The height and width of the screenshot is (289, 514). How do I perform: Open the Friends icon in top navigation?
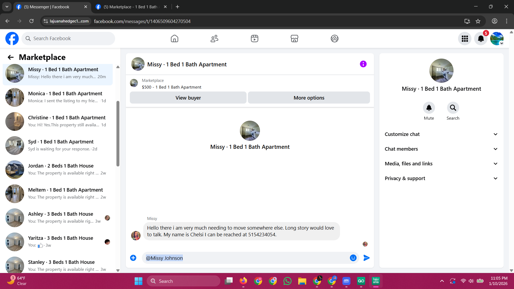pyautogui.click(x=214, y=39)
